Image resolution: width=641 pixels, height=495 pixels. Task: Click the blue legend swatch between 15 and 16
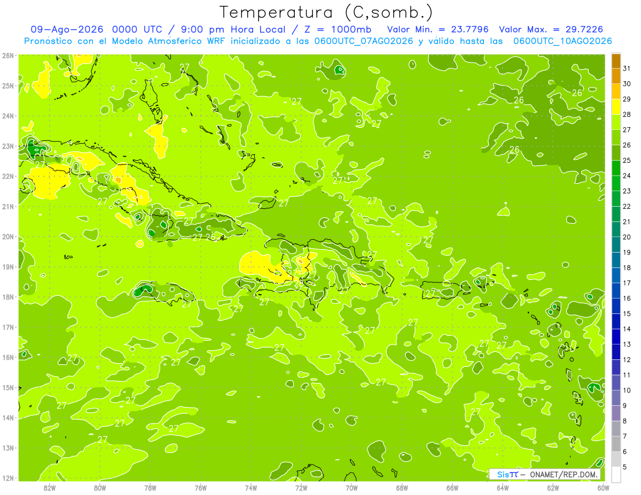[x=616, y=306]
